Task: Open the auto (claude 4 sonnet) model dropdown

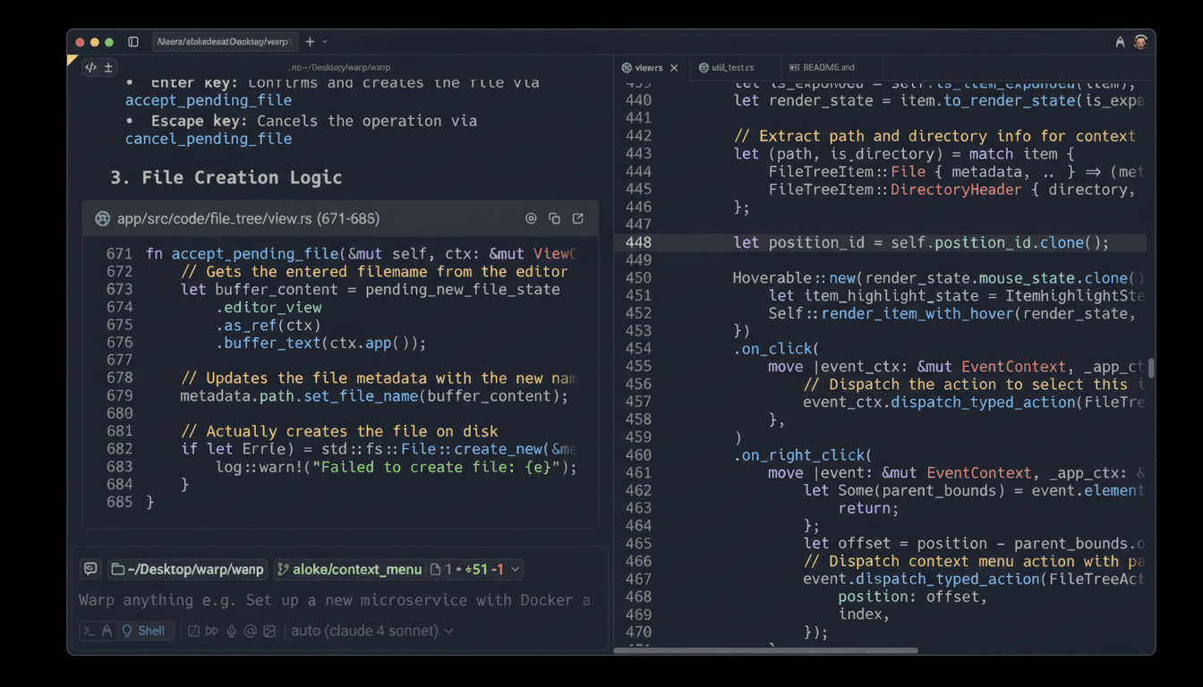Action: pyautogui.click(x=372, y=631)
